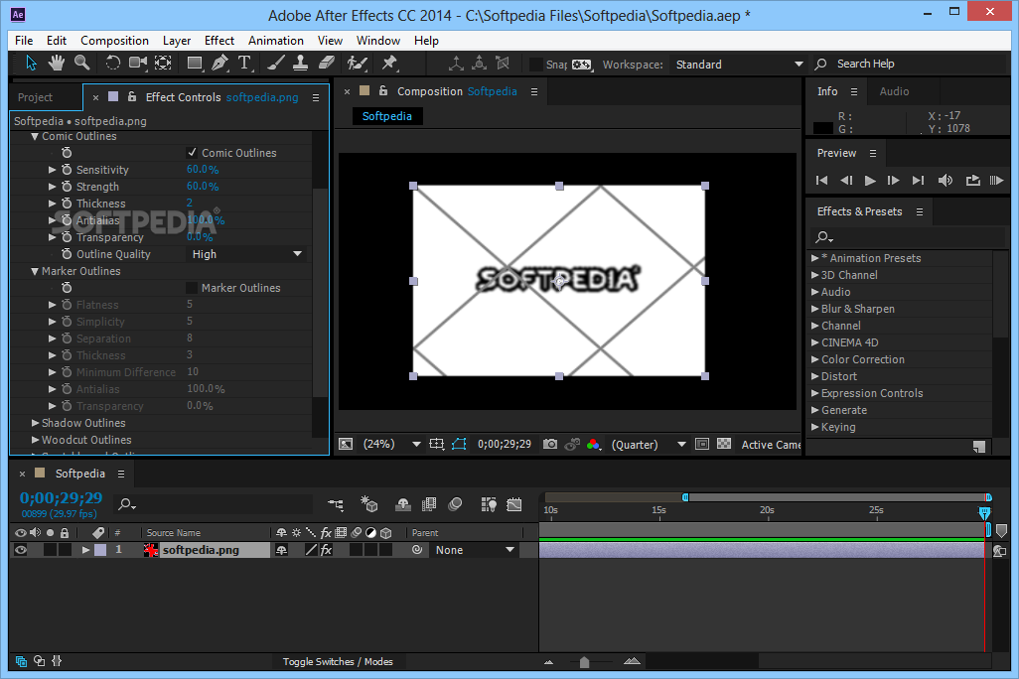Select the Rotation tool
This screenshot has height=679, width=1019.
point(112,63)
